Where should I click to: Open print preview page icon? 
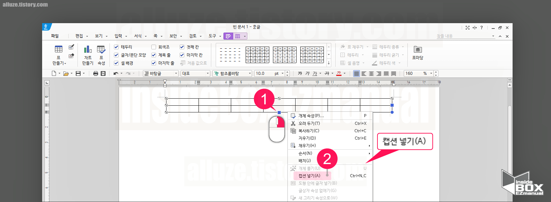tap(103, 73)
